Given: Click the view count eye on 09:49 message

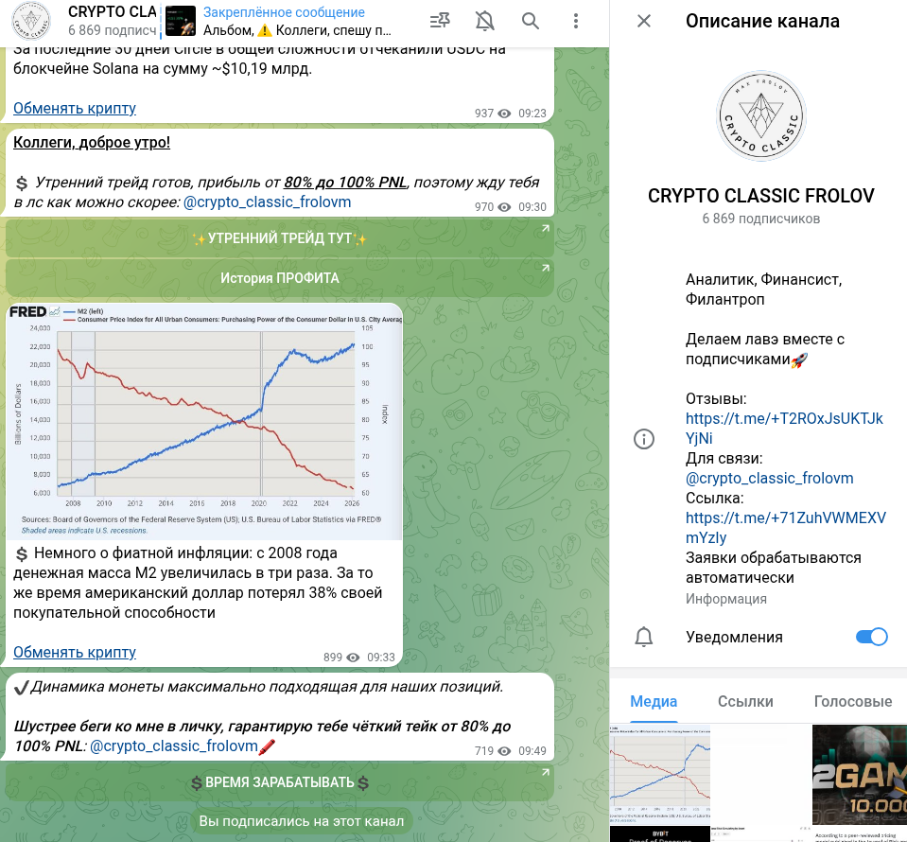Looking at the screenshot, I should [x=504, y=751].
